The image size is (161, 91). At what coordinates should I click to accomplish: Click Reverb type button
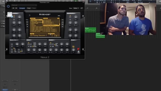[x=53, y=44]
